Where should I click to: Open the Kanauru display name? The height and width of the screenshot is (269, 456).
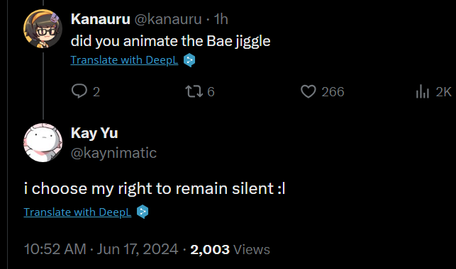[x=100, y=19]
